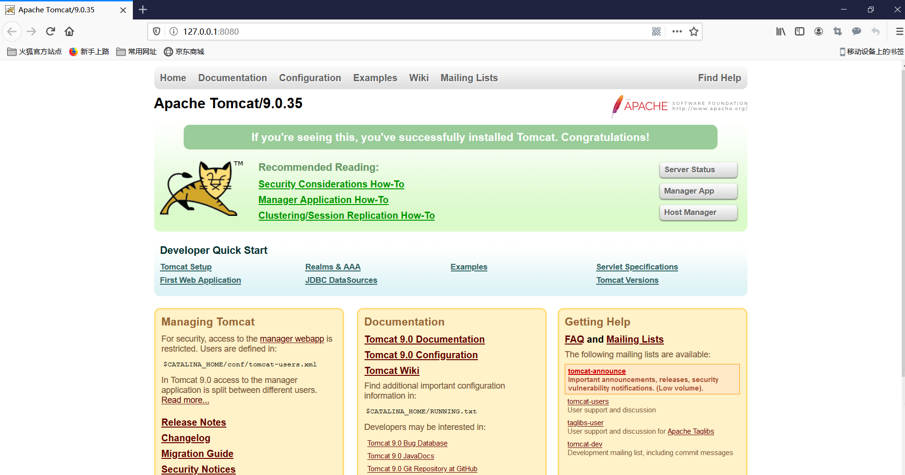Viewport: 905px width, 475px height.
Task: Click the Host Manager button
Action: click(698, 212)
